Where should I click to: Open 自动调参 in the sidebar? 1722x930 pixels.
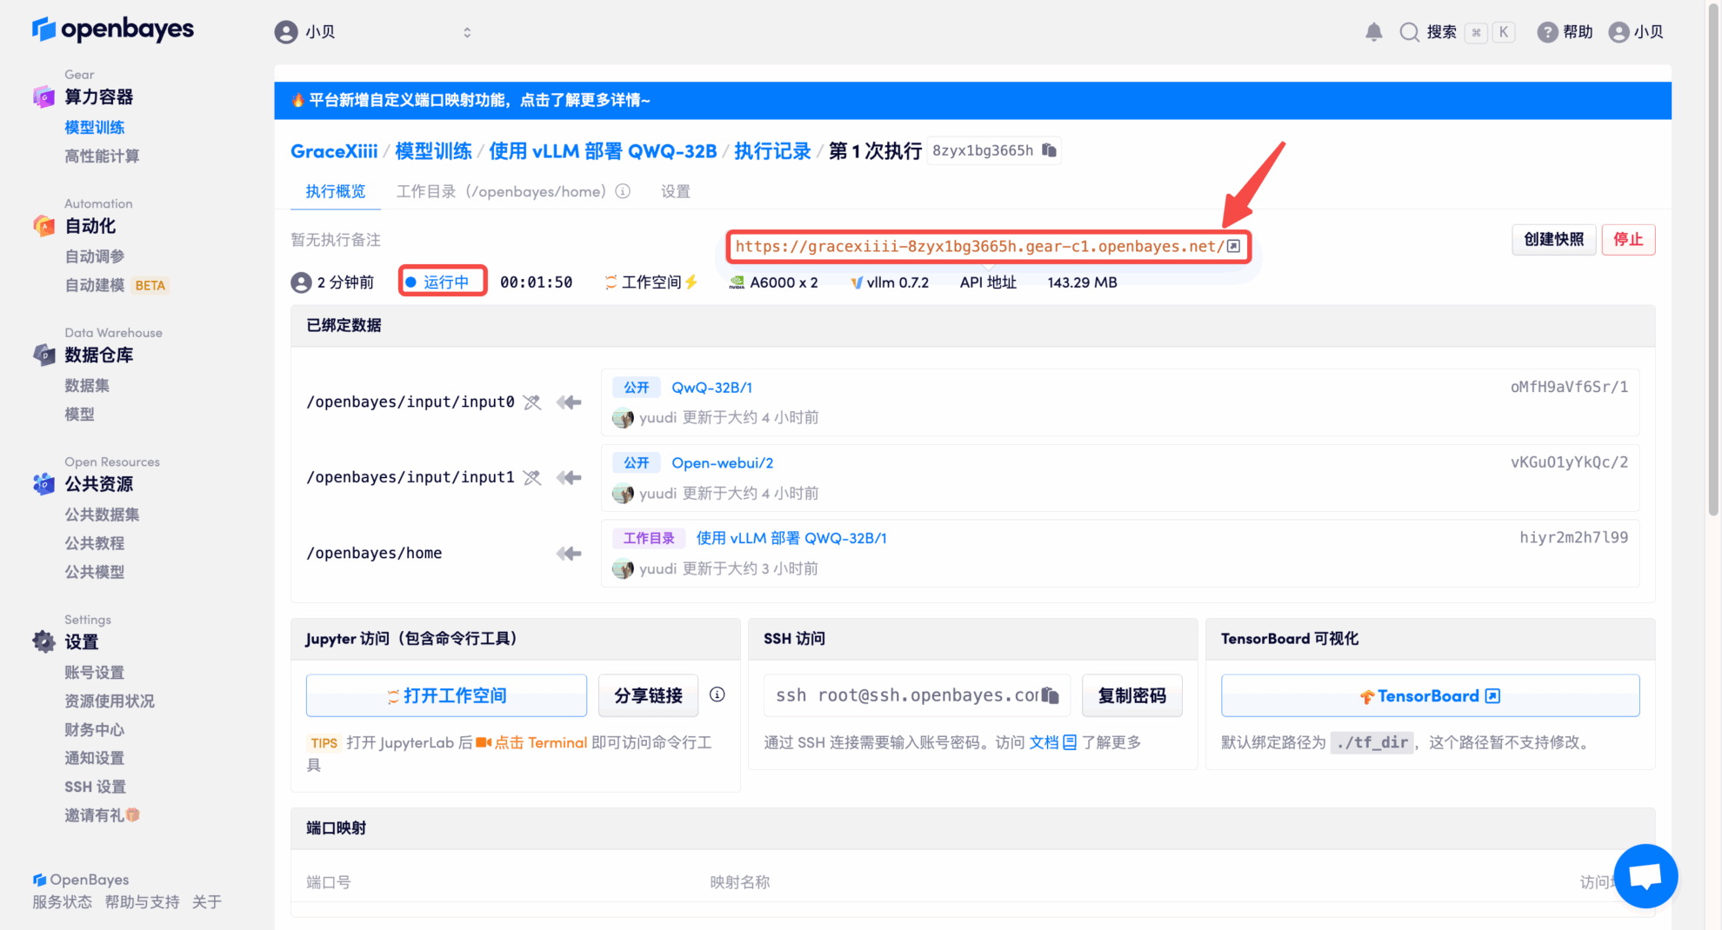[95, 256]
